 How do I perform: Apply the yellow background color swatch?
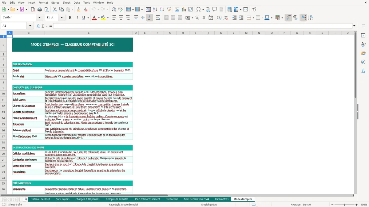pos(103,18)
